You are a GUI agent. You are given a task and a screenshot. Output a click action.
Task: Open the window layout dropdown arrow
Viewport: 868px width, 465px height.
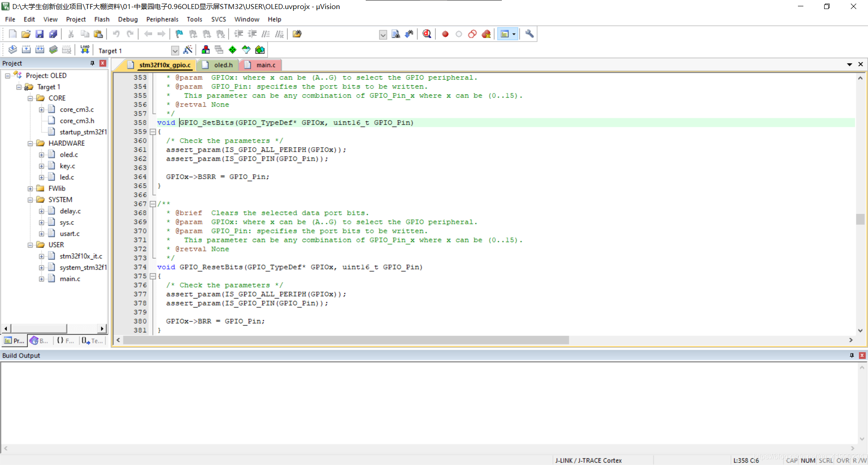click(514, 34)
